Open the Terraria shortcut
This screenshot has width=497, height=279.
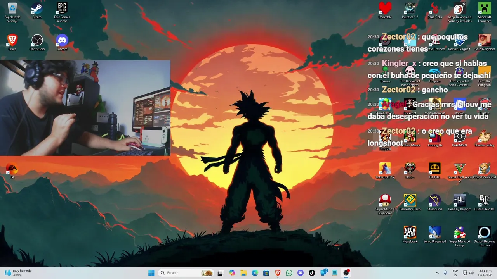[385, 75]
